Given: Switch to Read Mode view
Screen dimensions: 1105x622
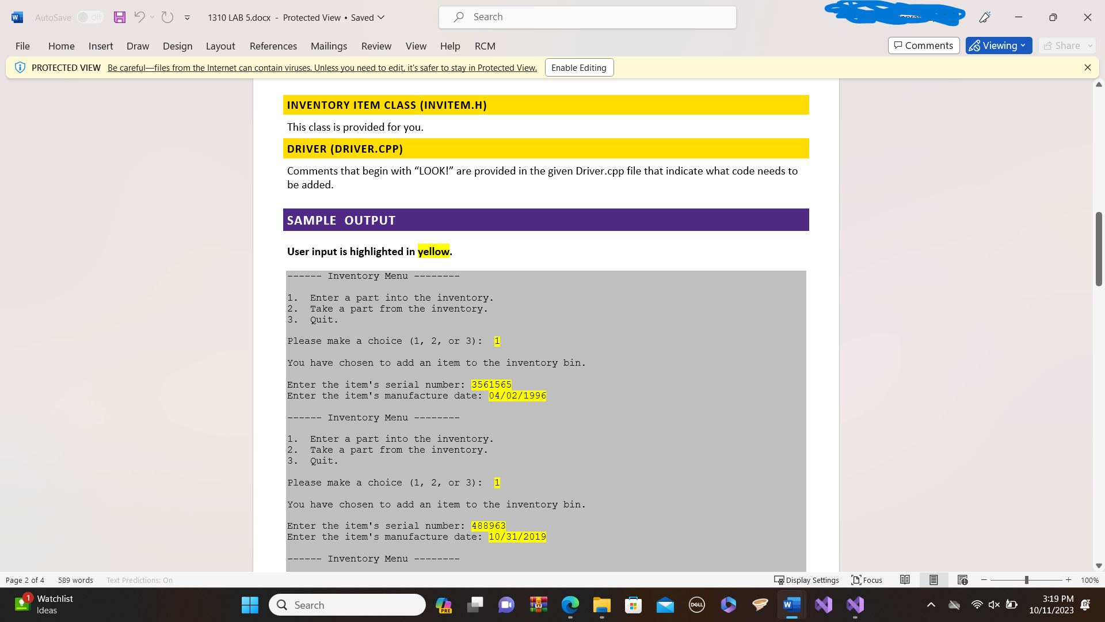Looking at the screenshot, I should [905, 580].
